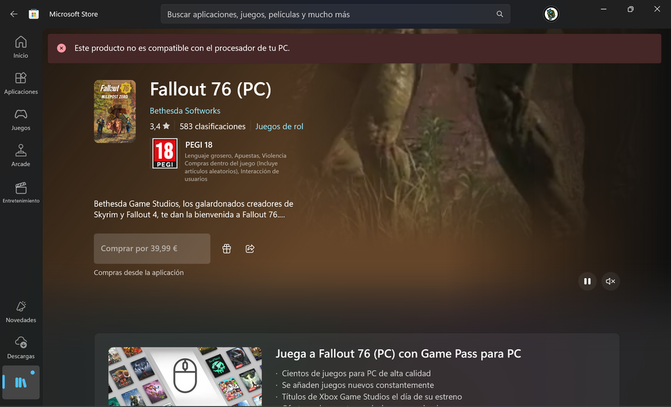Click the share icon
The height and width of the screenshot is (407, 671).
coord(250,248)
